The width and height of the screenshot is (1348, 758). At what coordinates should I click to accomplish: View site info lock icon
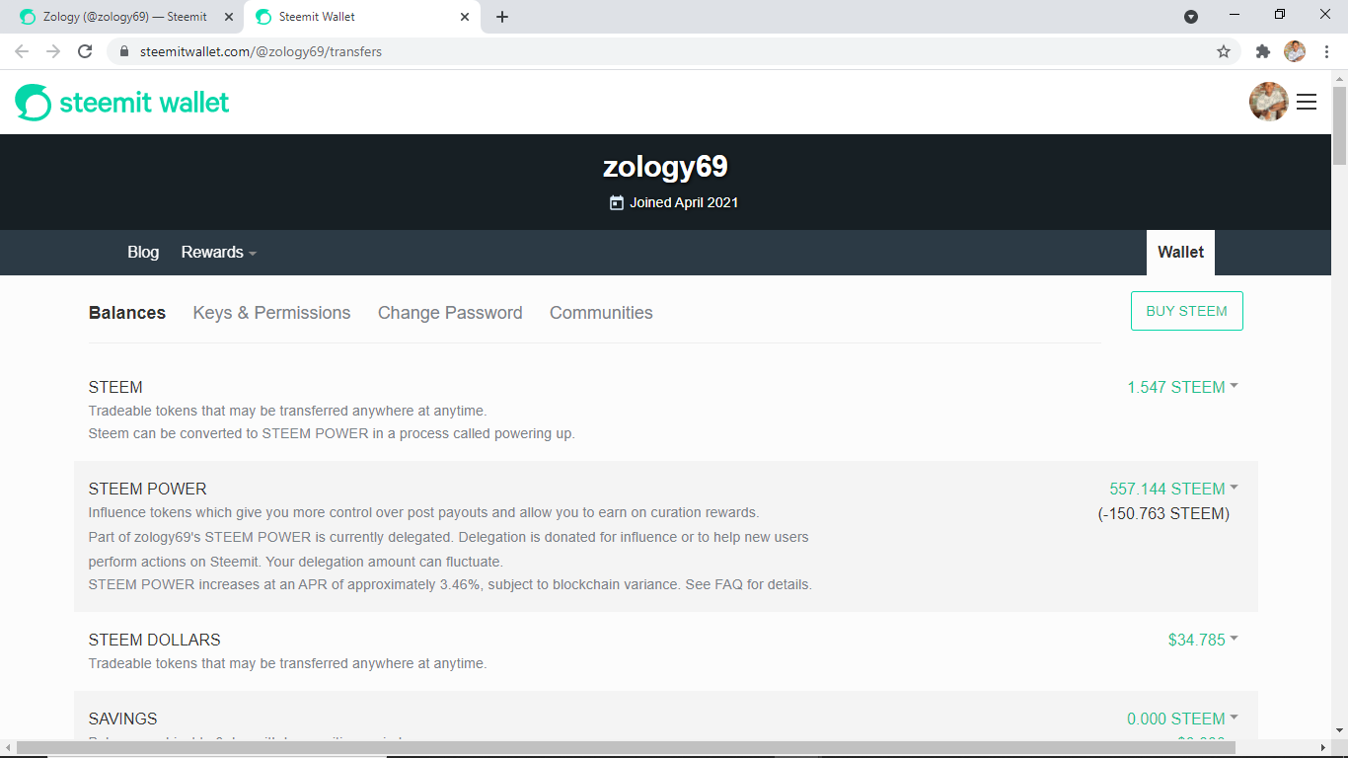(124, 51)
